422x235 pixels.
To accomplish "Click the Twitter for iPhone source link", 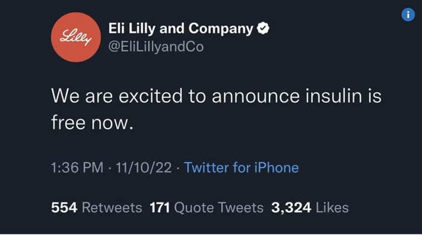I will [241, 168].
